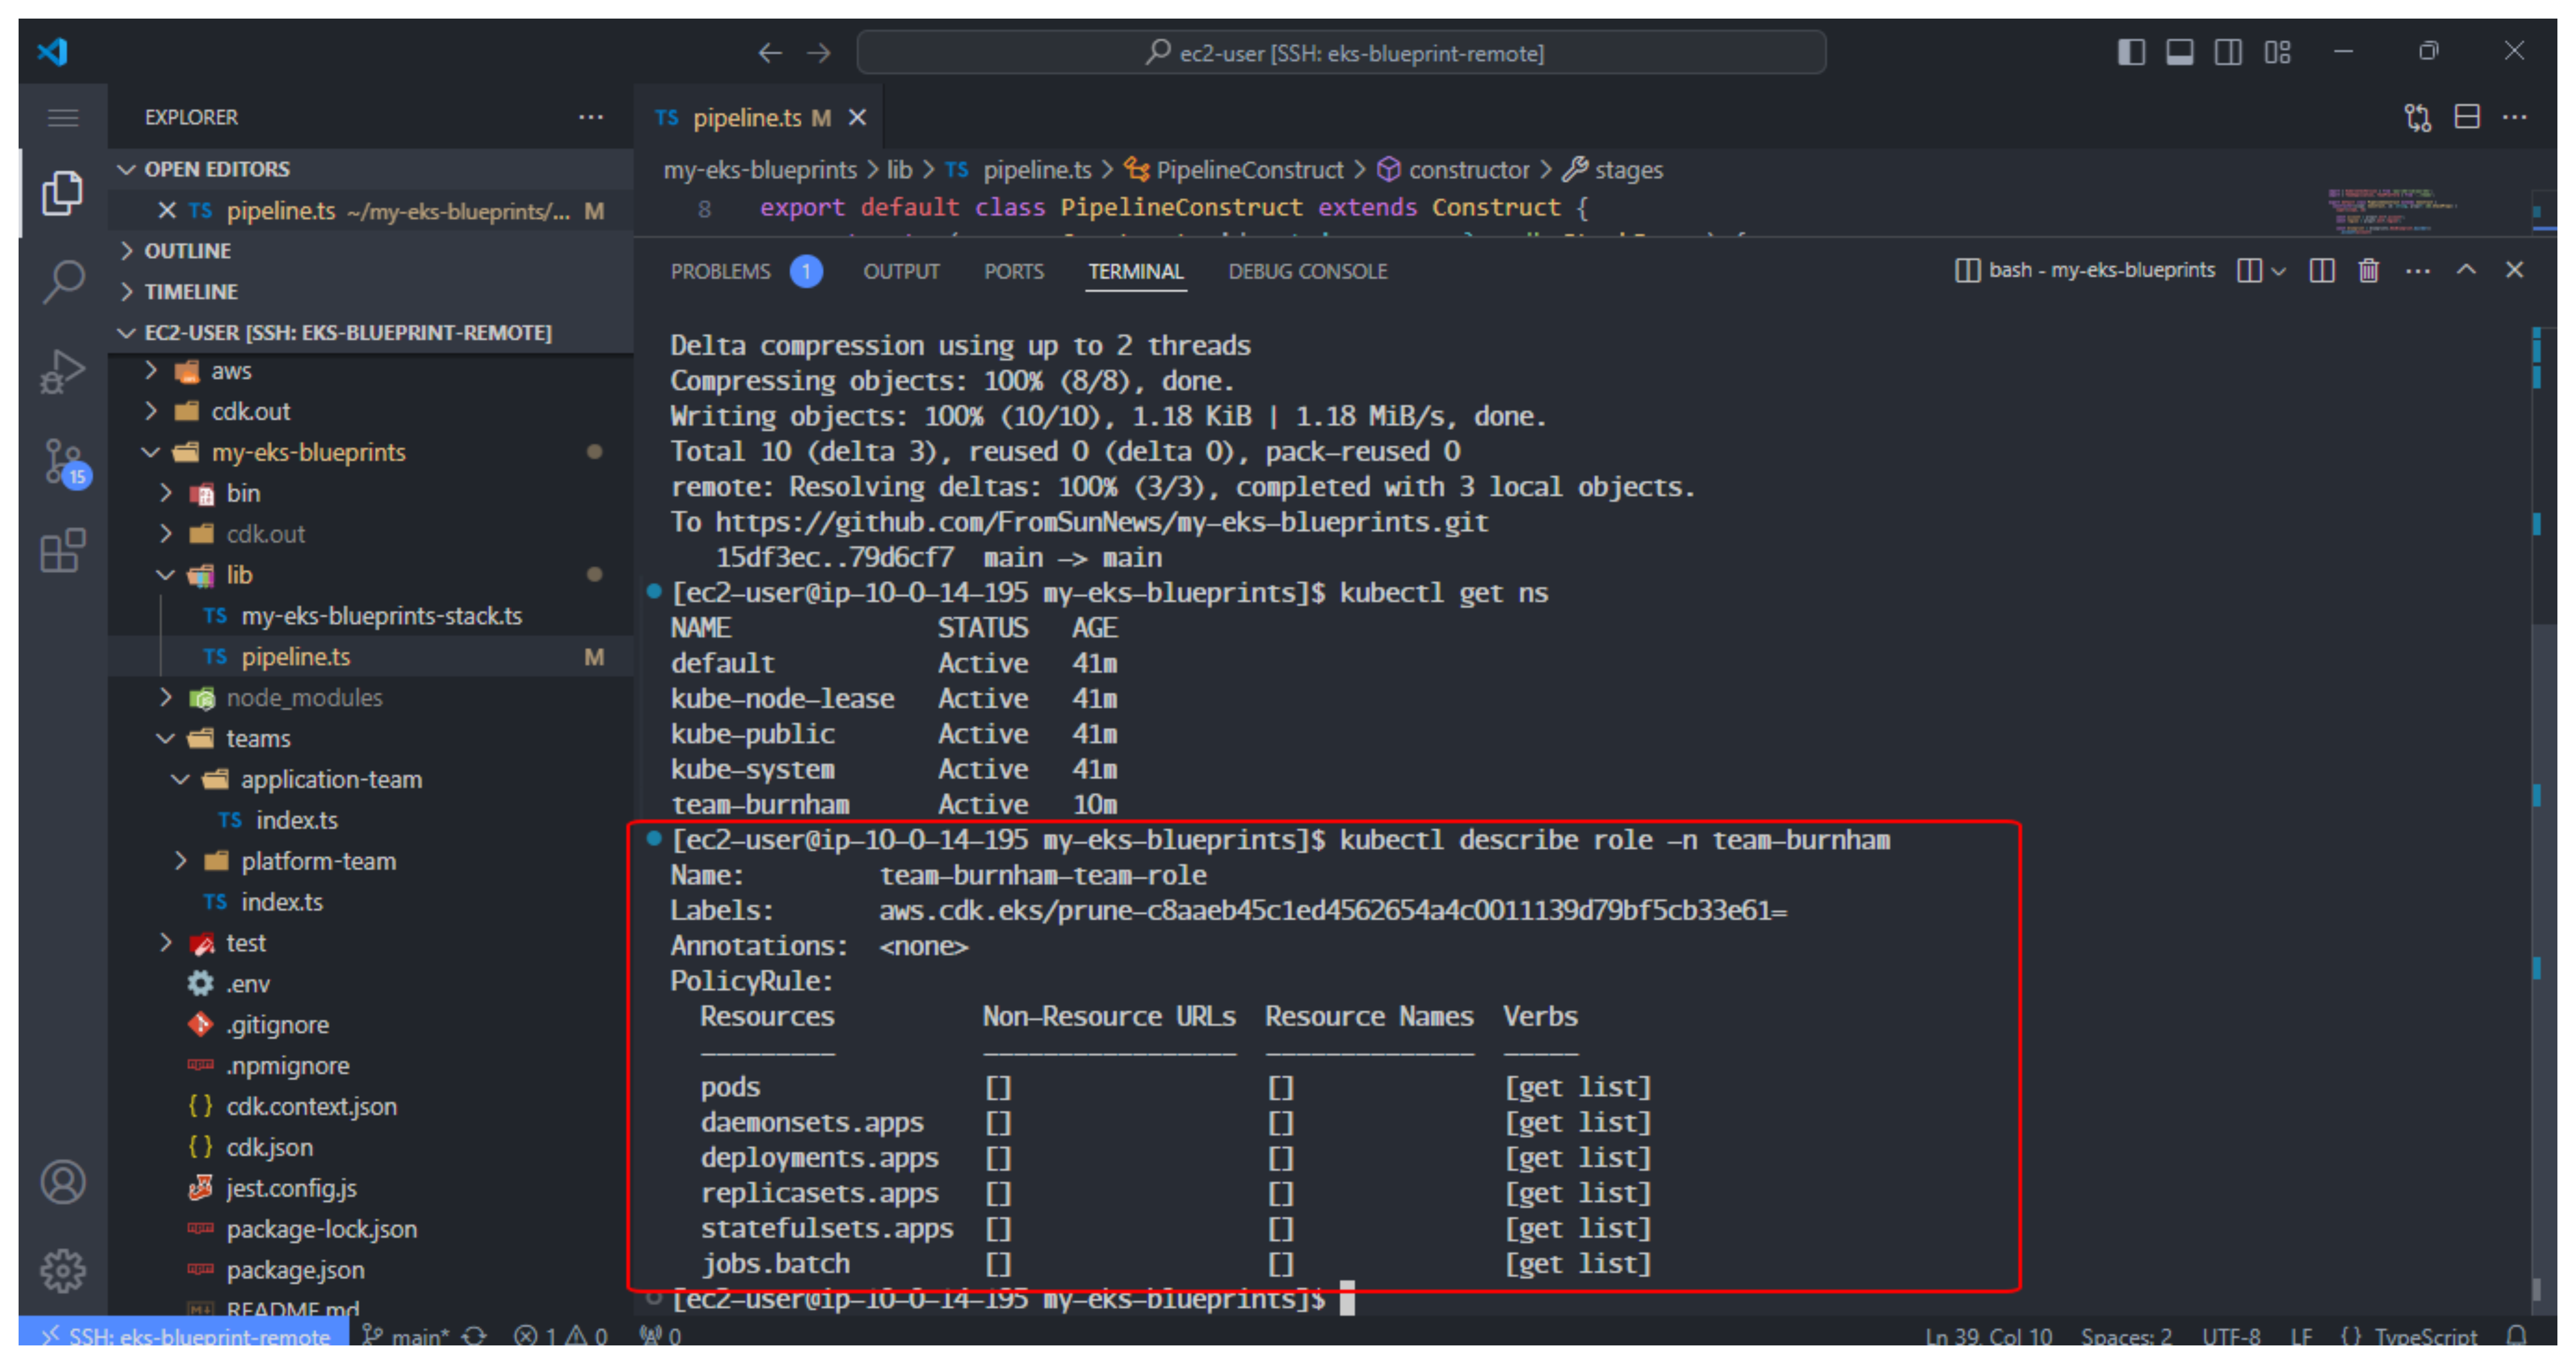Toggle the Panel visibility control

pos(2180,51)
